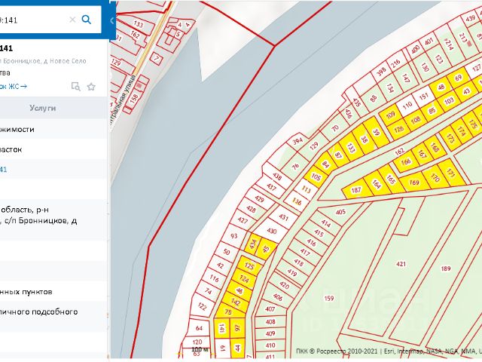Click parcel 438 on the map

(277, 176)
